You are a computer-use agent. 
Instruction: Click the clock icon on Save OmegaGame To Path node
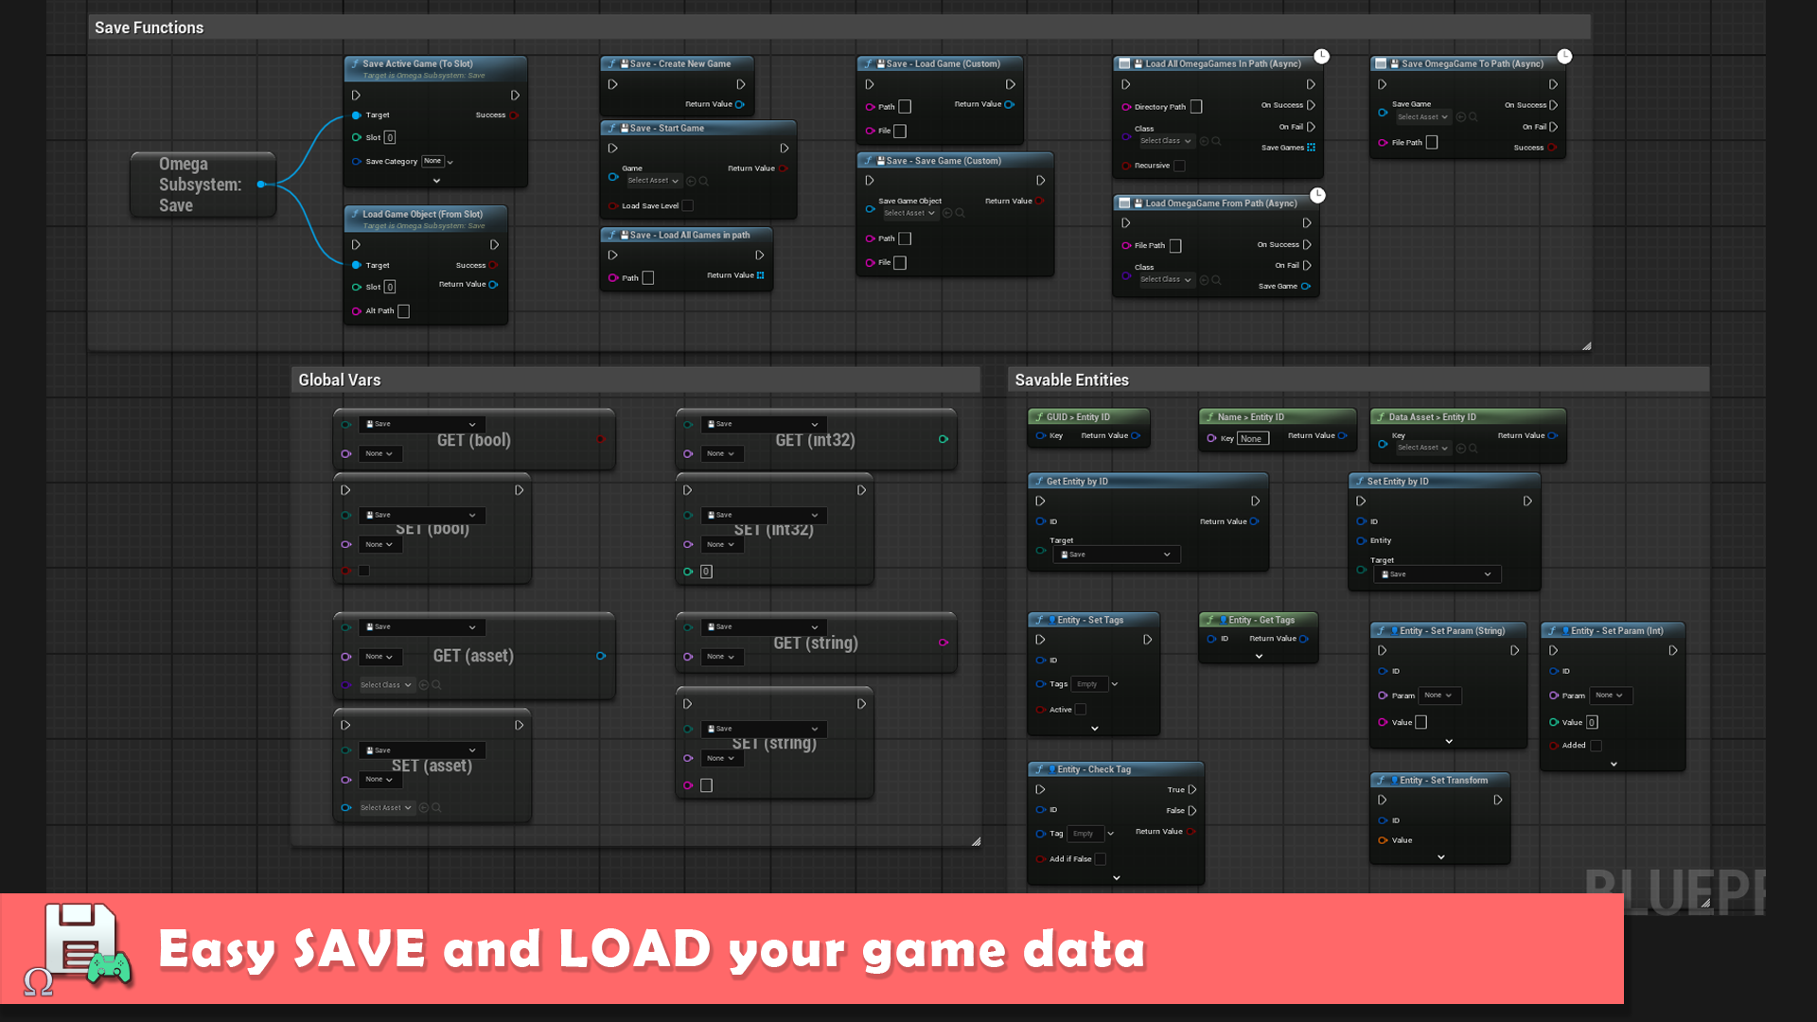click(x=1564, y=57)
